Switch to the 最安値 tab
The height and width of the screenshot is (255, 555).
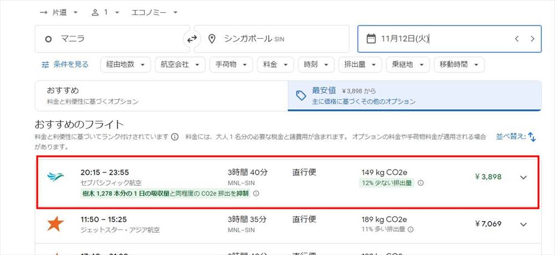tap(414, 95)
